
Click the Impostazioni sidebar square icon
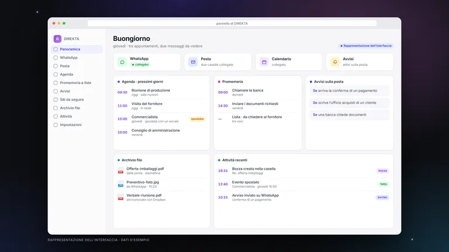tap(56, 125)
